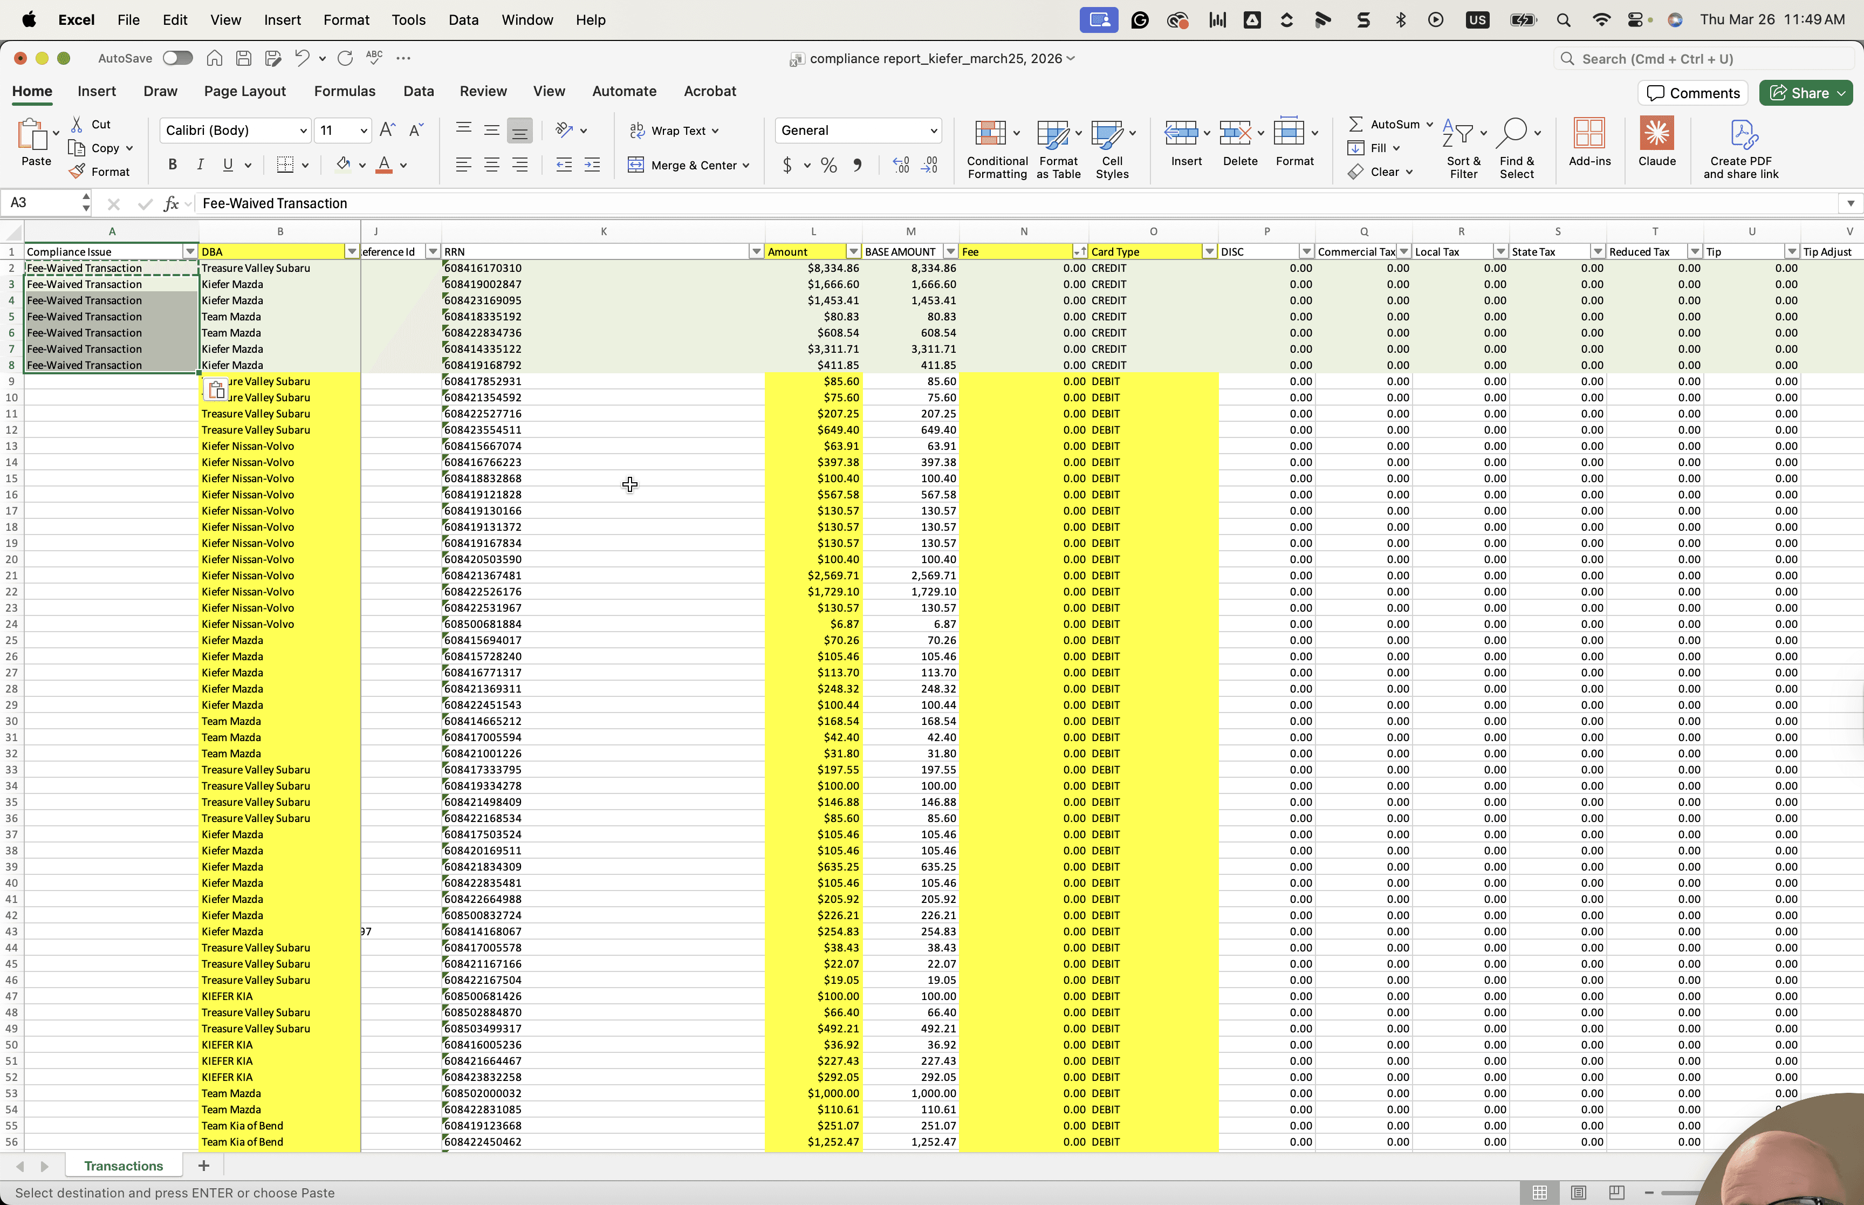This screenshot has height=1205, width=1864.
Task: Click Create PDF and share link
Action: (1740, 149)
